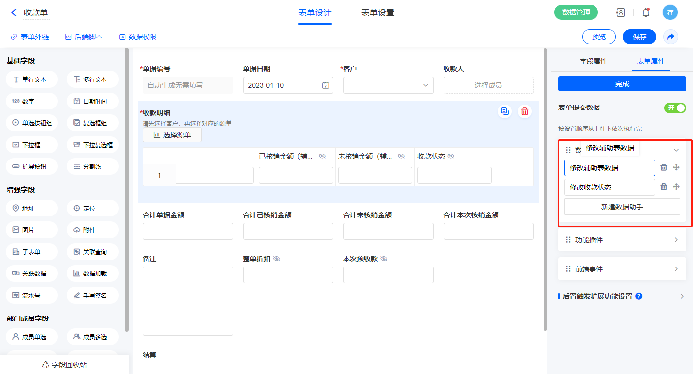The width and height of the screenshot is (693, 374).
Task: Open calendar icon in 单据日期 field
Action: tap(325, 85)
